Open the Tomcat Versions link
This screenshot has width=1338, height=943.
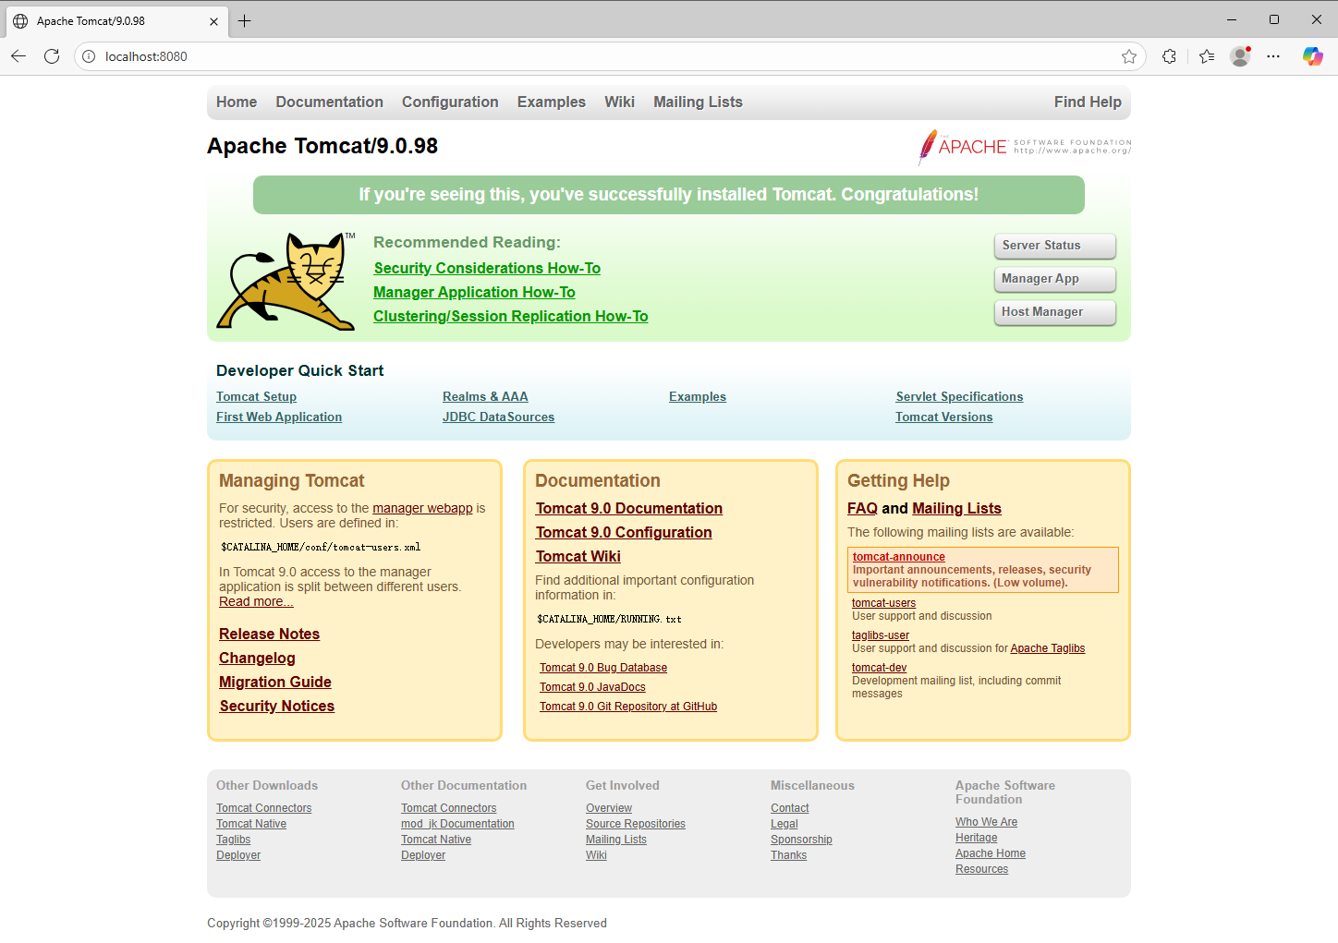pyautogui.click(x=943, y=417)
